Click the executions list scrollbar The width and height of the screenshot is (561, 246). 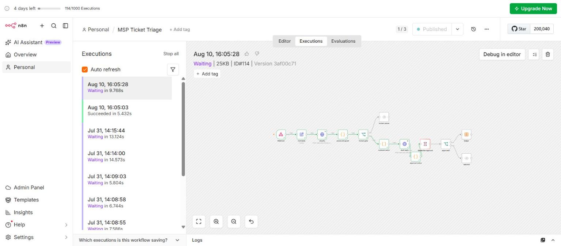(x=183, y=129)
